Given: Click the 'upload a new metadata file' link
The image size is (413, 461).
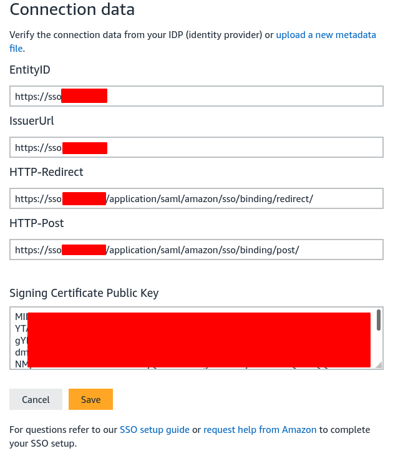Looking at the screenshot, I should click(x=326, y=35).
